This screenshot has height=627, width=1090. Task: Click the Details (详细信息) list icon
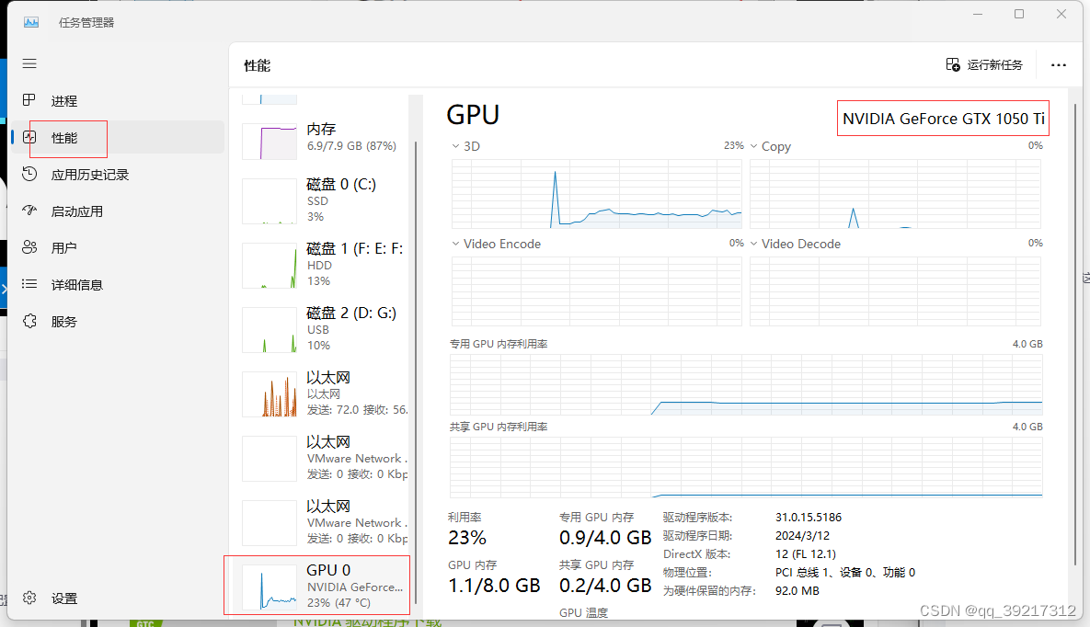click(x=29, y=283)
